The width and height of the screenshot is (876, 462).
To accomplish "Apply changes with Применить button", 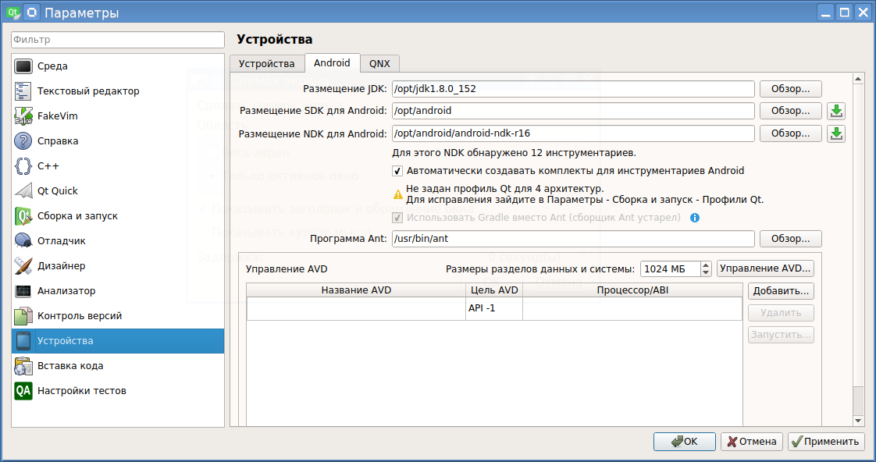I will click(x=826, y=442).
